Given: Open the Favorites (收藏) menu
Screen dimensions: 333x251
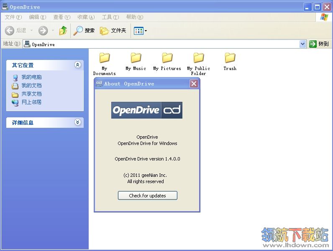Looking at the screenshot, I should pos(86,17).
